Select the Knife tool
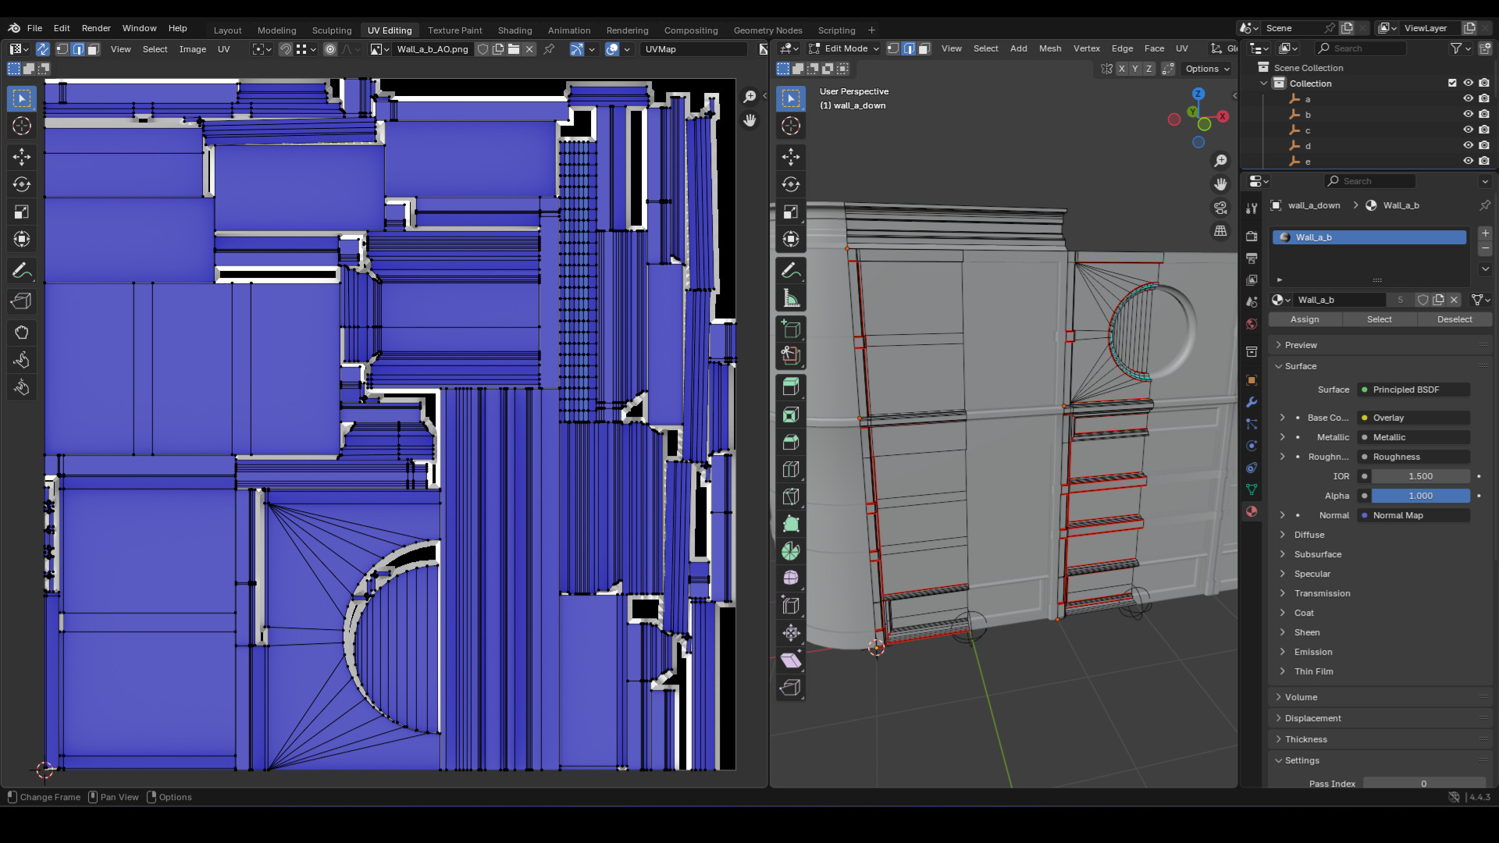Screen dimensions: 1499x843 [791, 496]
